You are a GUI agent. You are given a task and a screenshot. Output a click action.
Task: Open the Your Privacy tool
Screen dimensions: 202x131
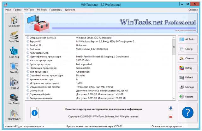(14, 114)
